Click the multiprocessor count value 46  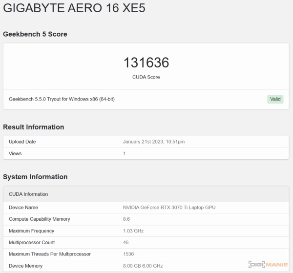click(126, 242)
